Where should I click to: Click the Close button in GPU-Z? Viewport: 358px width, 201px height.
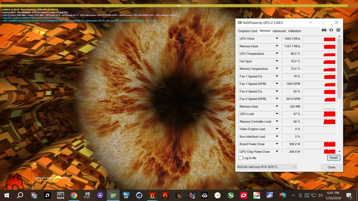pyautogui.click(x=331, y=167)
